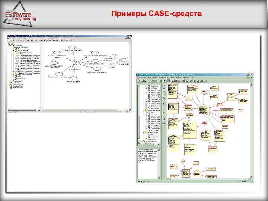
Task: Select Model Properties item in use case window
Action: (x=16, y=88)
